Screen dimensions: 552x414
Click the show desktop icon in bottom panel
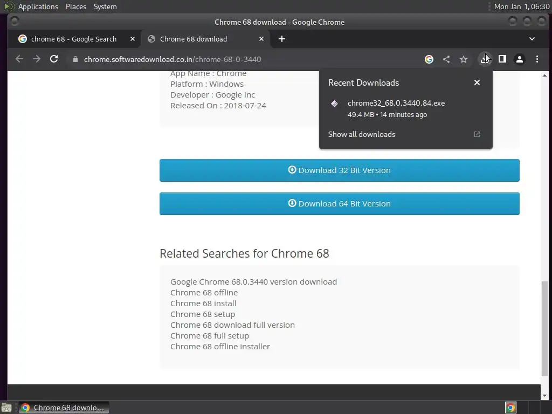click(6, 408)
